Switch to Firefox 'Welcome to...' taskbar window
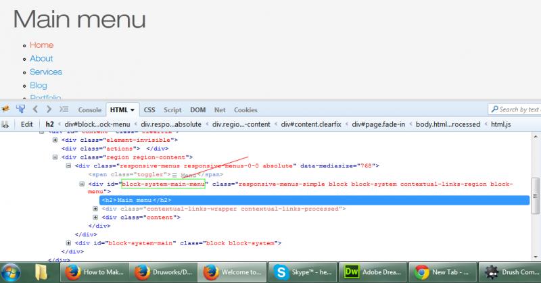The image size is (541, 283). click(232, 272)
